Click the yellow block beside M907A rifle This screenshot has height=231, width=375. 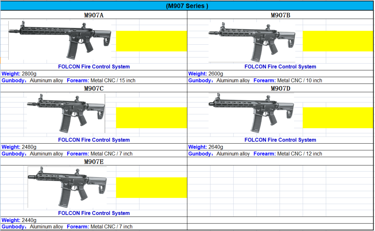tap(151, 41)
